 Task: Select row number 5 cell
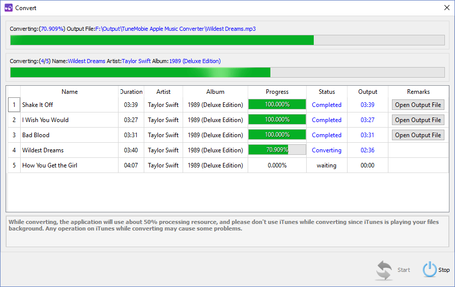(14, 165)
